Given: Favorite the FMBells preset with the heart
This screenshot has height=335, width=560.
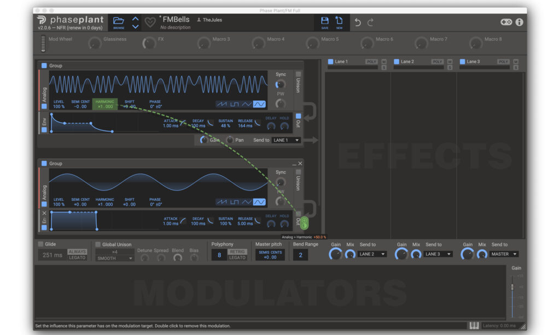Looking at the screenshot, I should pyautogui.click(x=150, y=22).
